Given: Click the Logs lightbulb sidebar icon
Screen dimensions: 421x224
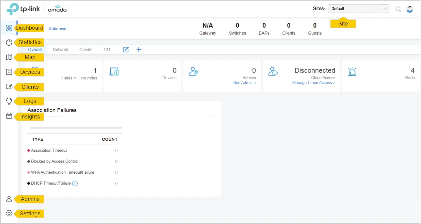Looking at the screenshot, I should point(9,101).
